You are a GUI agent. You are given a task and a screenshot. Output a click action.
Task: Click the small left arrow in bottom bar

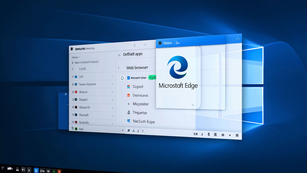(x=123, y=130)
